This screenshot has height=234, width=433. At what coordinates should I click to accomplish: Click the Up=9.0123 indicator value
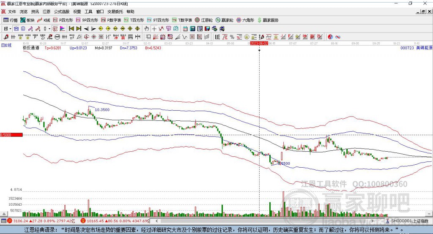[x=78, y=48]
